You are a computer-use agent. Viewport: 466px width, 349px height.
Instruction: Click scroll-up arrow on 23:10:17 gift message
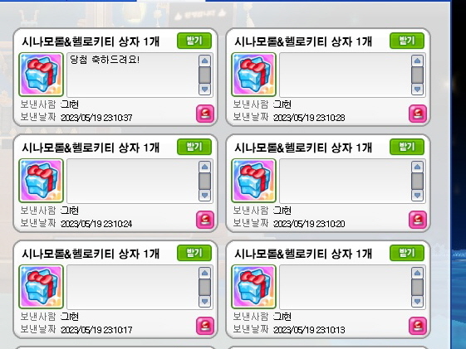coord(204,273)
